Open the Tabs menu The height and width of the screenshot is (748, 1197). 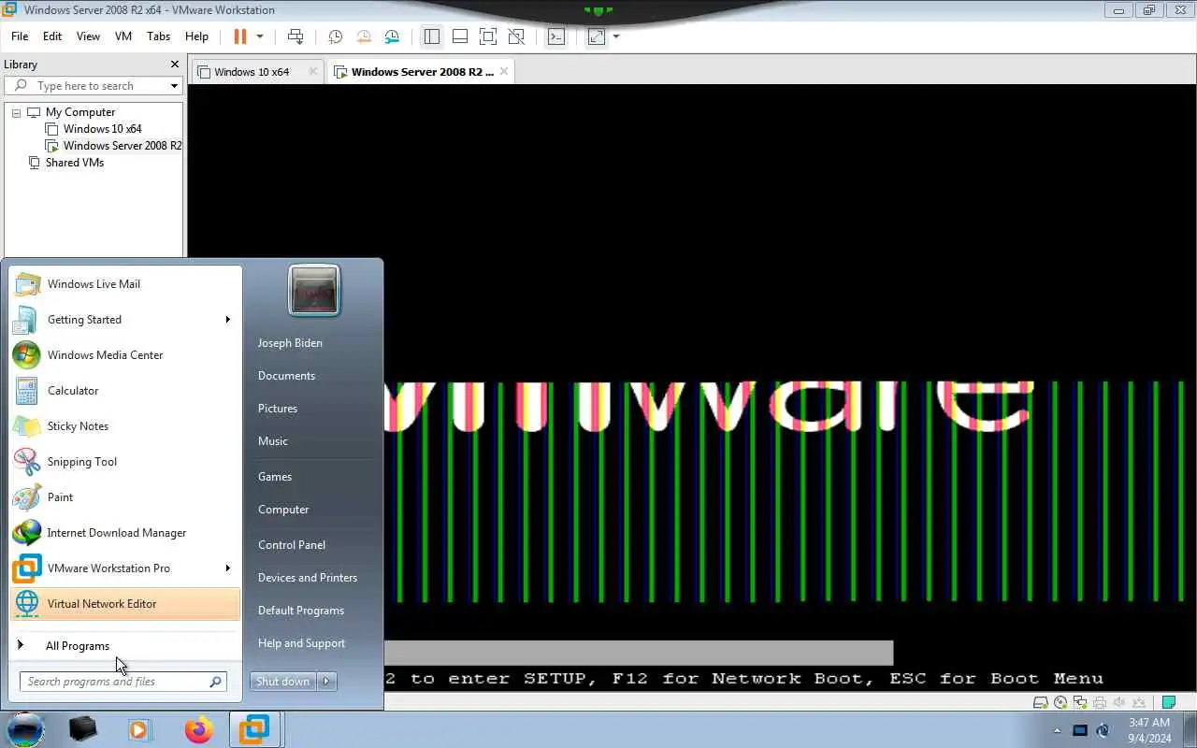pos(159,36)
